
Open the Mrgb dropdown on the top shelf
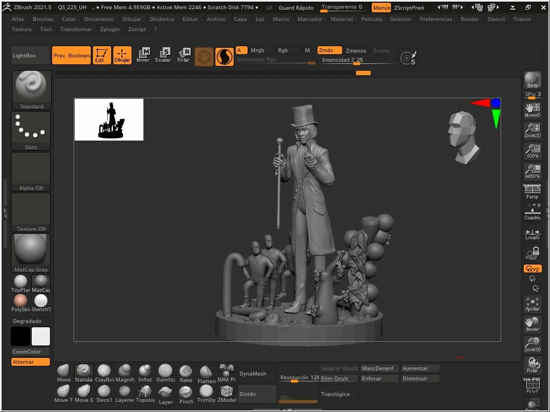click(x=257, y=50)
